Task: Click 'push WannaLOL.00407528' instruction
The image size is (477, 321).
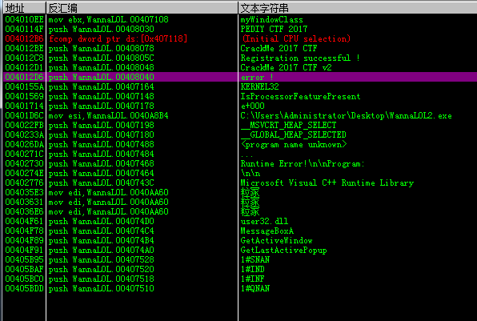Action: click(102, 259)
